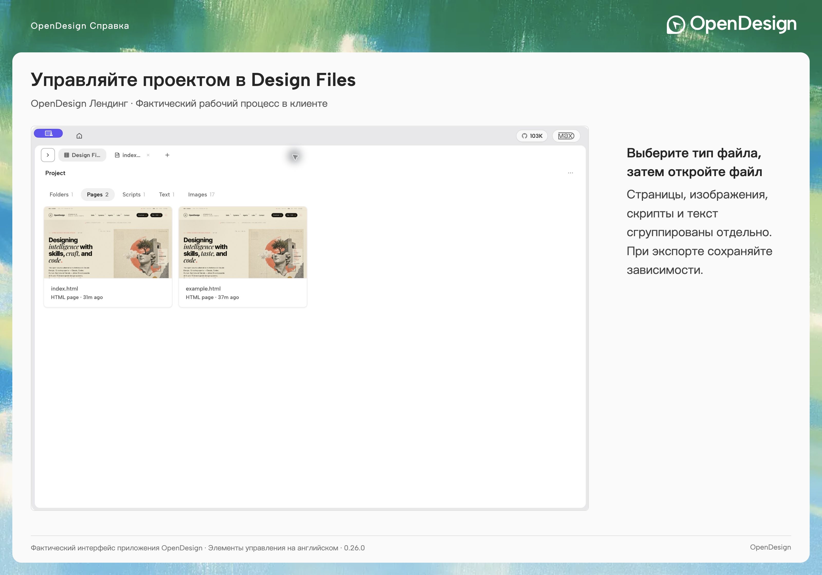Image resolution: width=822 pixels, height=575 pixels.
Task: Click the "HTML page · 31m ago" label
Action: click(77, 297)
